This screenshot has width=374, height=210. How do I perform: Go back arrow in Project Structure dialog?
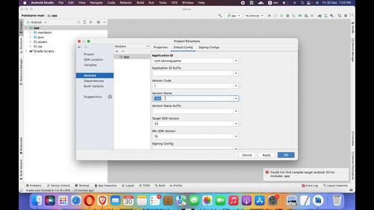click(x=79, y=47)
